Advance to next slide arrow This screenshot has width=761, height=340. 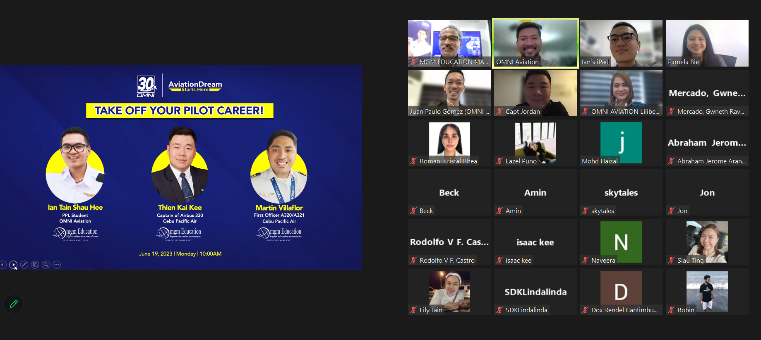click(x=14, y=265)
